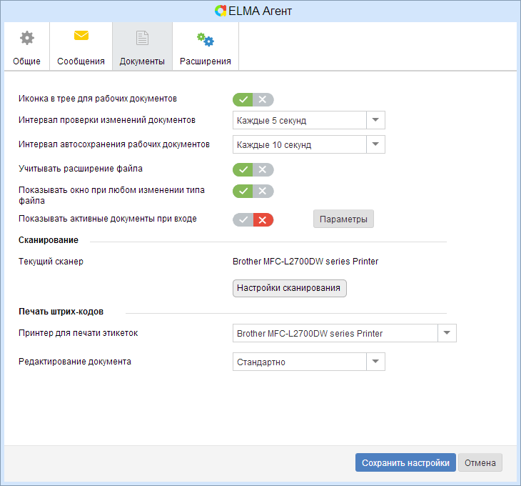
Task: Click the Сохранить настройки button
Action: tap(405, 462)
